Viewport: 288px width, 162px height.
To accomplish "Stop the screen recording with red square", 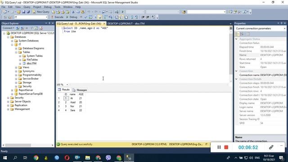I will click(226, 147).
